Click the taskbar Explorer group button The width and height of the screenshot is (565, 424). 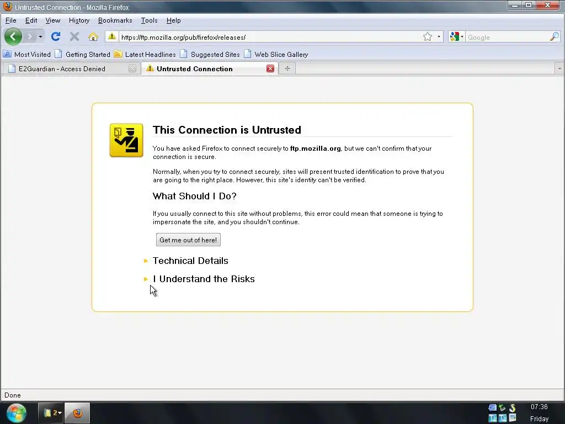pyautogui.click(x=51, y=413)
